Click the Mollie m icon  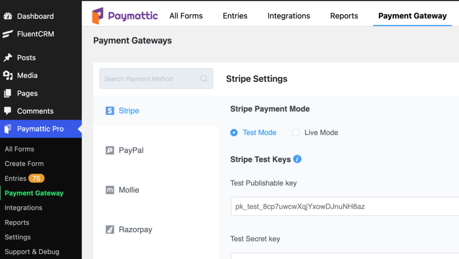coord(110,190)
